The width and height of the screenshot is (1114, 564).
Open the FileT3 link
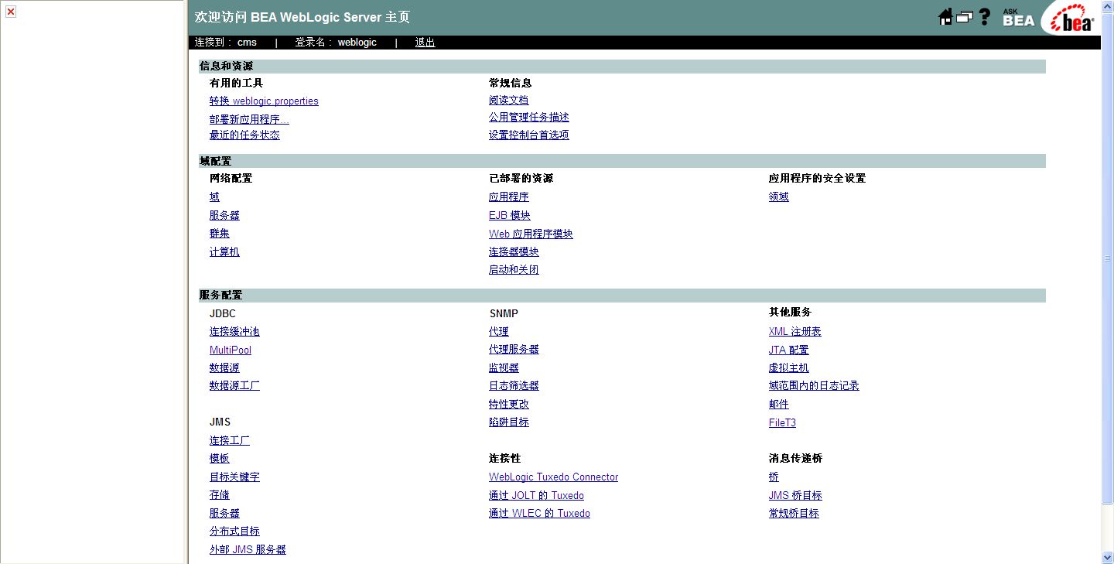point(782,423)
